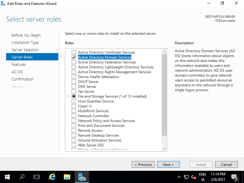Go to the Confirmation step
The image size is (244, 183).
(23, 79)
